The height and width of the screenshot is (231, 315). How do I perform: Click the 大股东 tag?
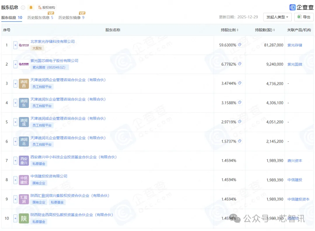tap(37, 48)
